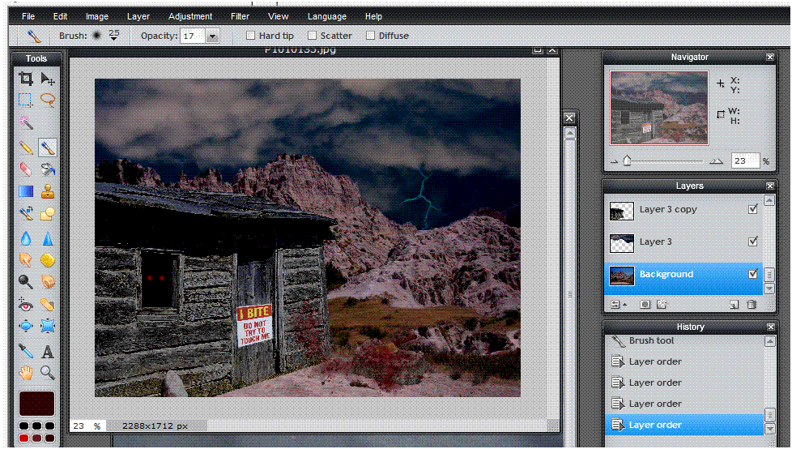Activate the Clone Stamp tool
The image size is (792, 449).
pos(48,192)
